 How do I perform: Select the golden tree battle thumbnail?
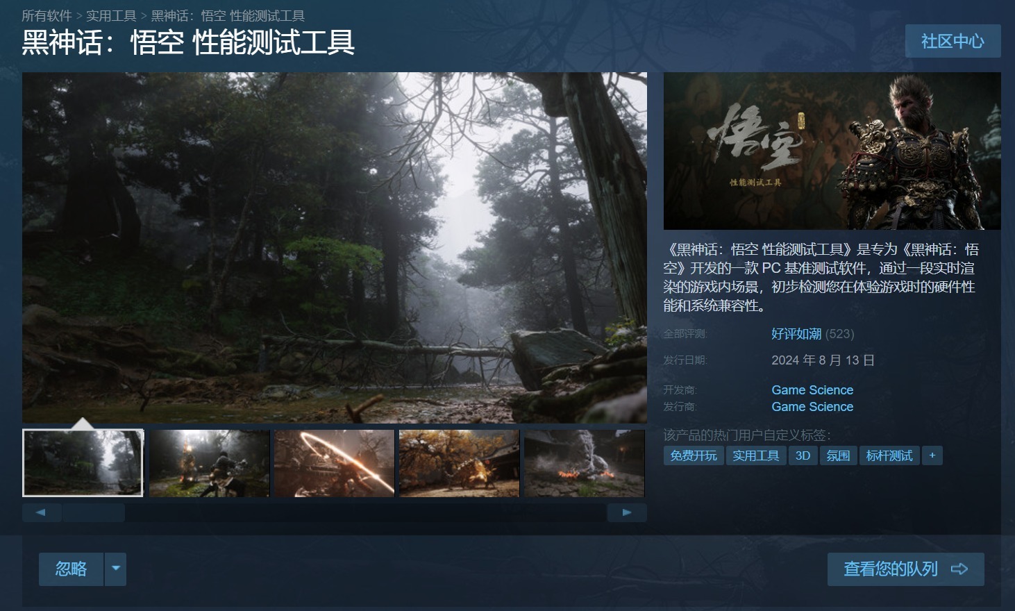459,463
